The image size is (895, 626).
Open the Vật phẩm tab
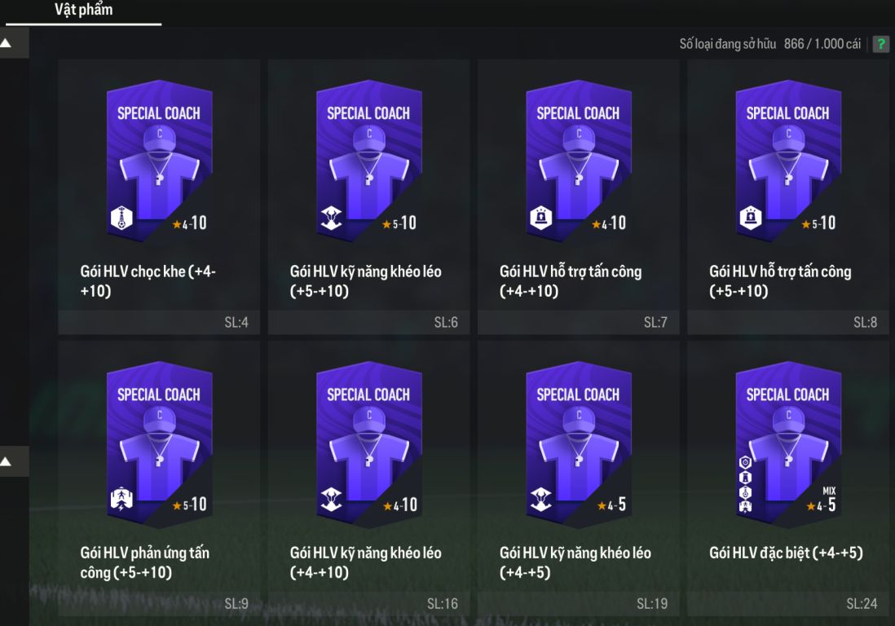(x=83, y=10)
